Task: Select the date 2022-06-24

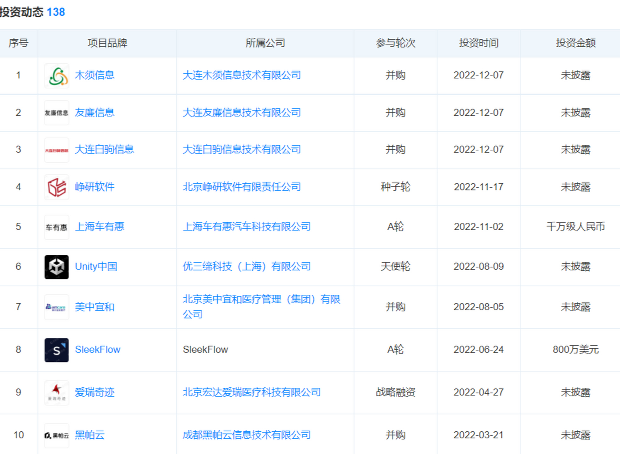Action: (479, 349)
